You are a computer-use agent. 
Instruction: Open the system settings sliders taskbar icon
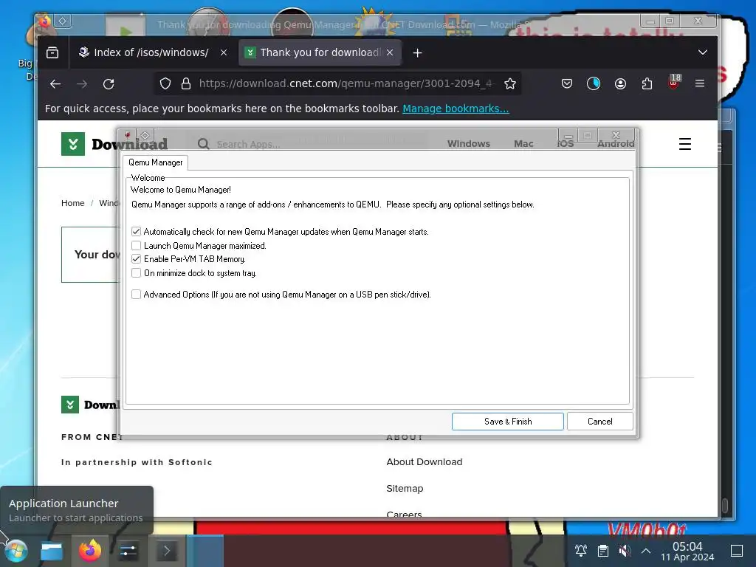click(128, 551)
